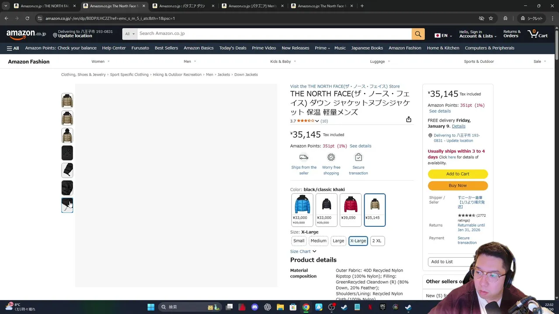Expand the Size Chart chevron
Screen dimensions: 559x314
pos(314,252)
